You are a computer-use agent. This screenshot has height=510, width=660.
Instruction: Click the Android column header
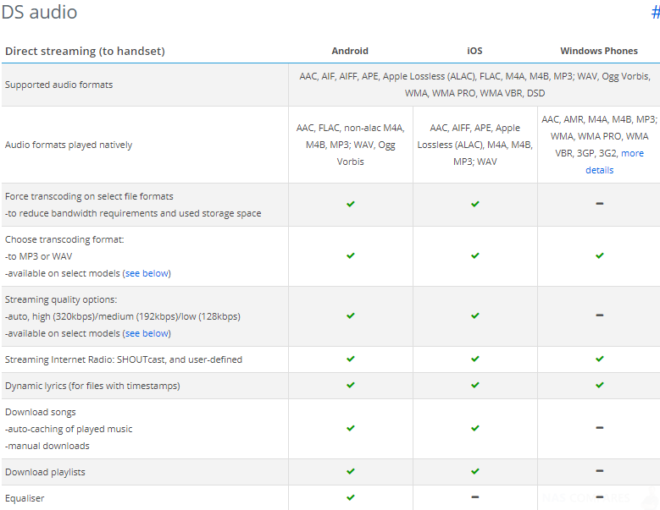point(350,51)
